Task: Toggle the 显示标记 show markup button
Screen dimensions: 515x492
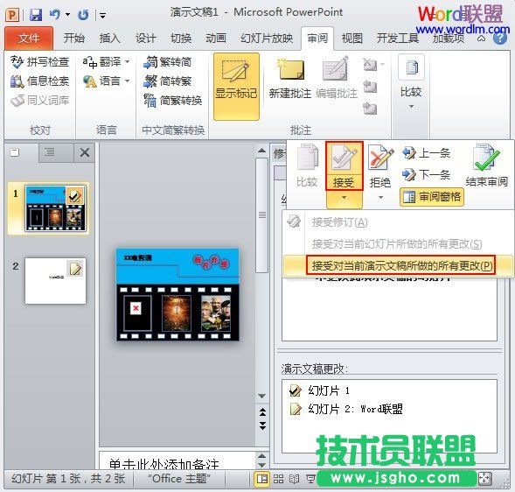Action: (236, 87)
